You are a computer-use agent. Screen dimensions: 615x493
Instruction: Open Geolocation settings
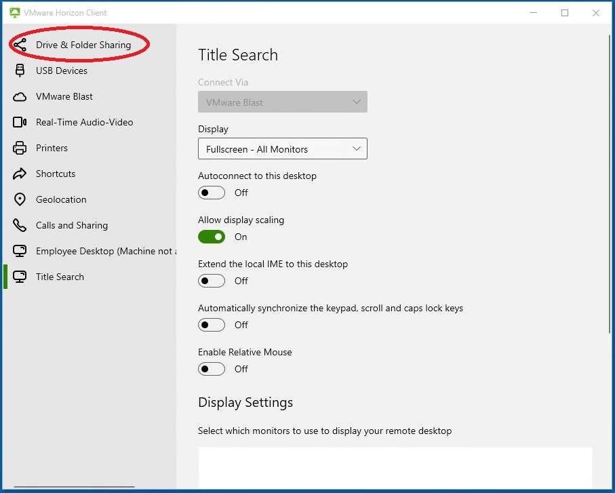point(90,199)
